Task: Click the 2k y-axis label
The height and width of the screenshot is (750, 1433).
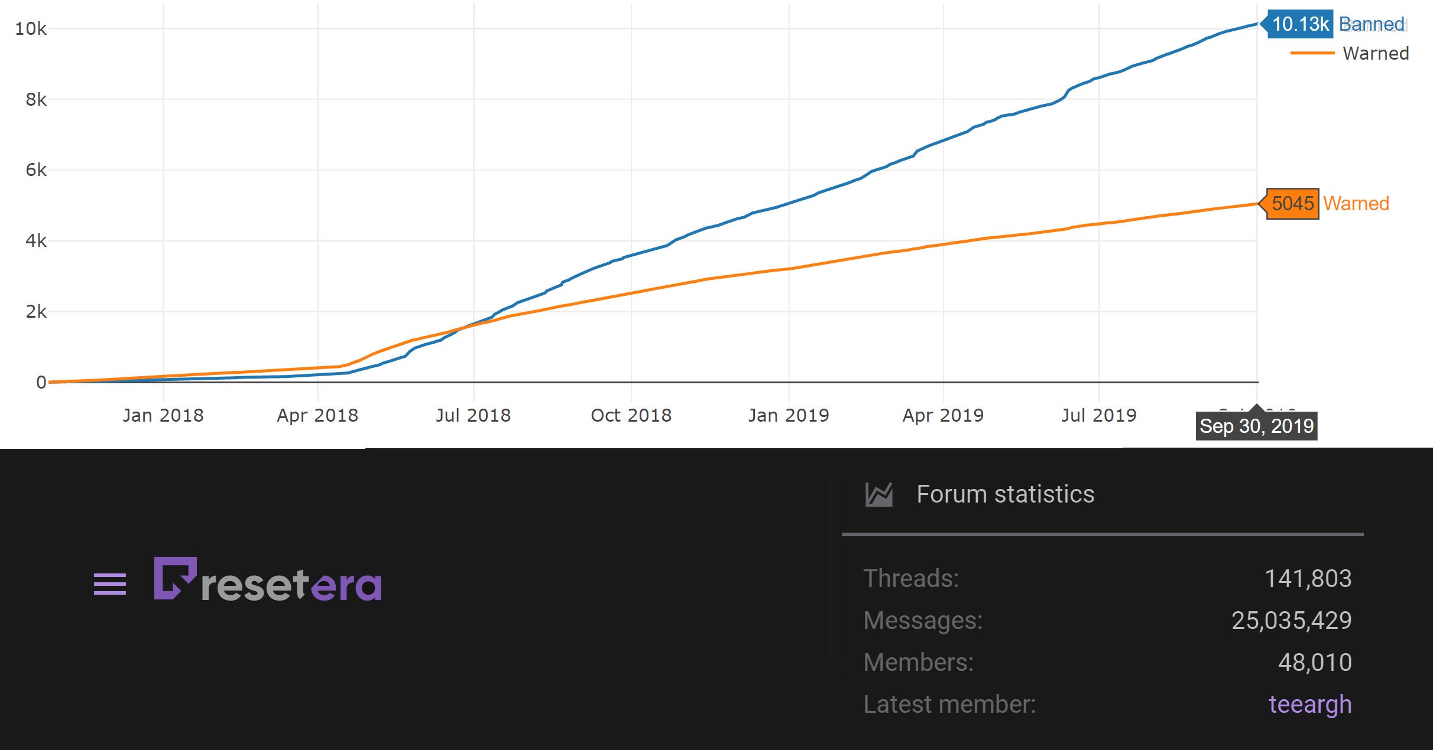Action: pos(36,311)
